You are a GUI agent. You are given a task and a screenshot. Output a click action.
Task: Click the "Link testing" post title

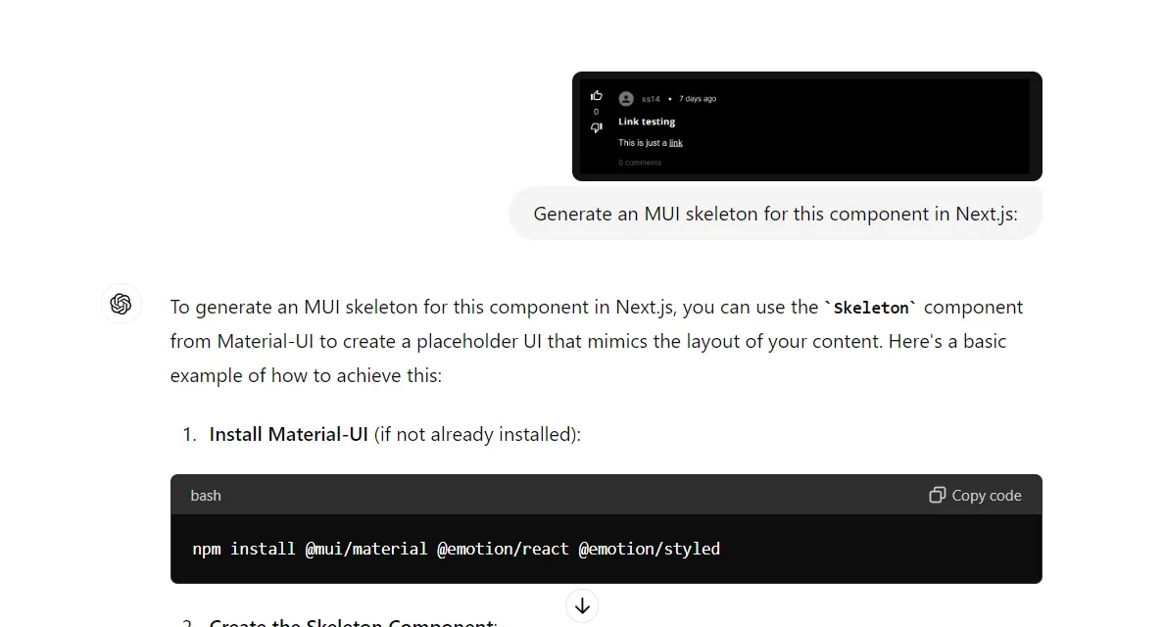point(647,121)
